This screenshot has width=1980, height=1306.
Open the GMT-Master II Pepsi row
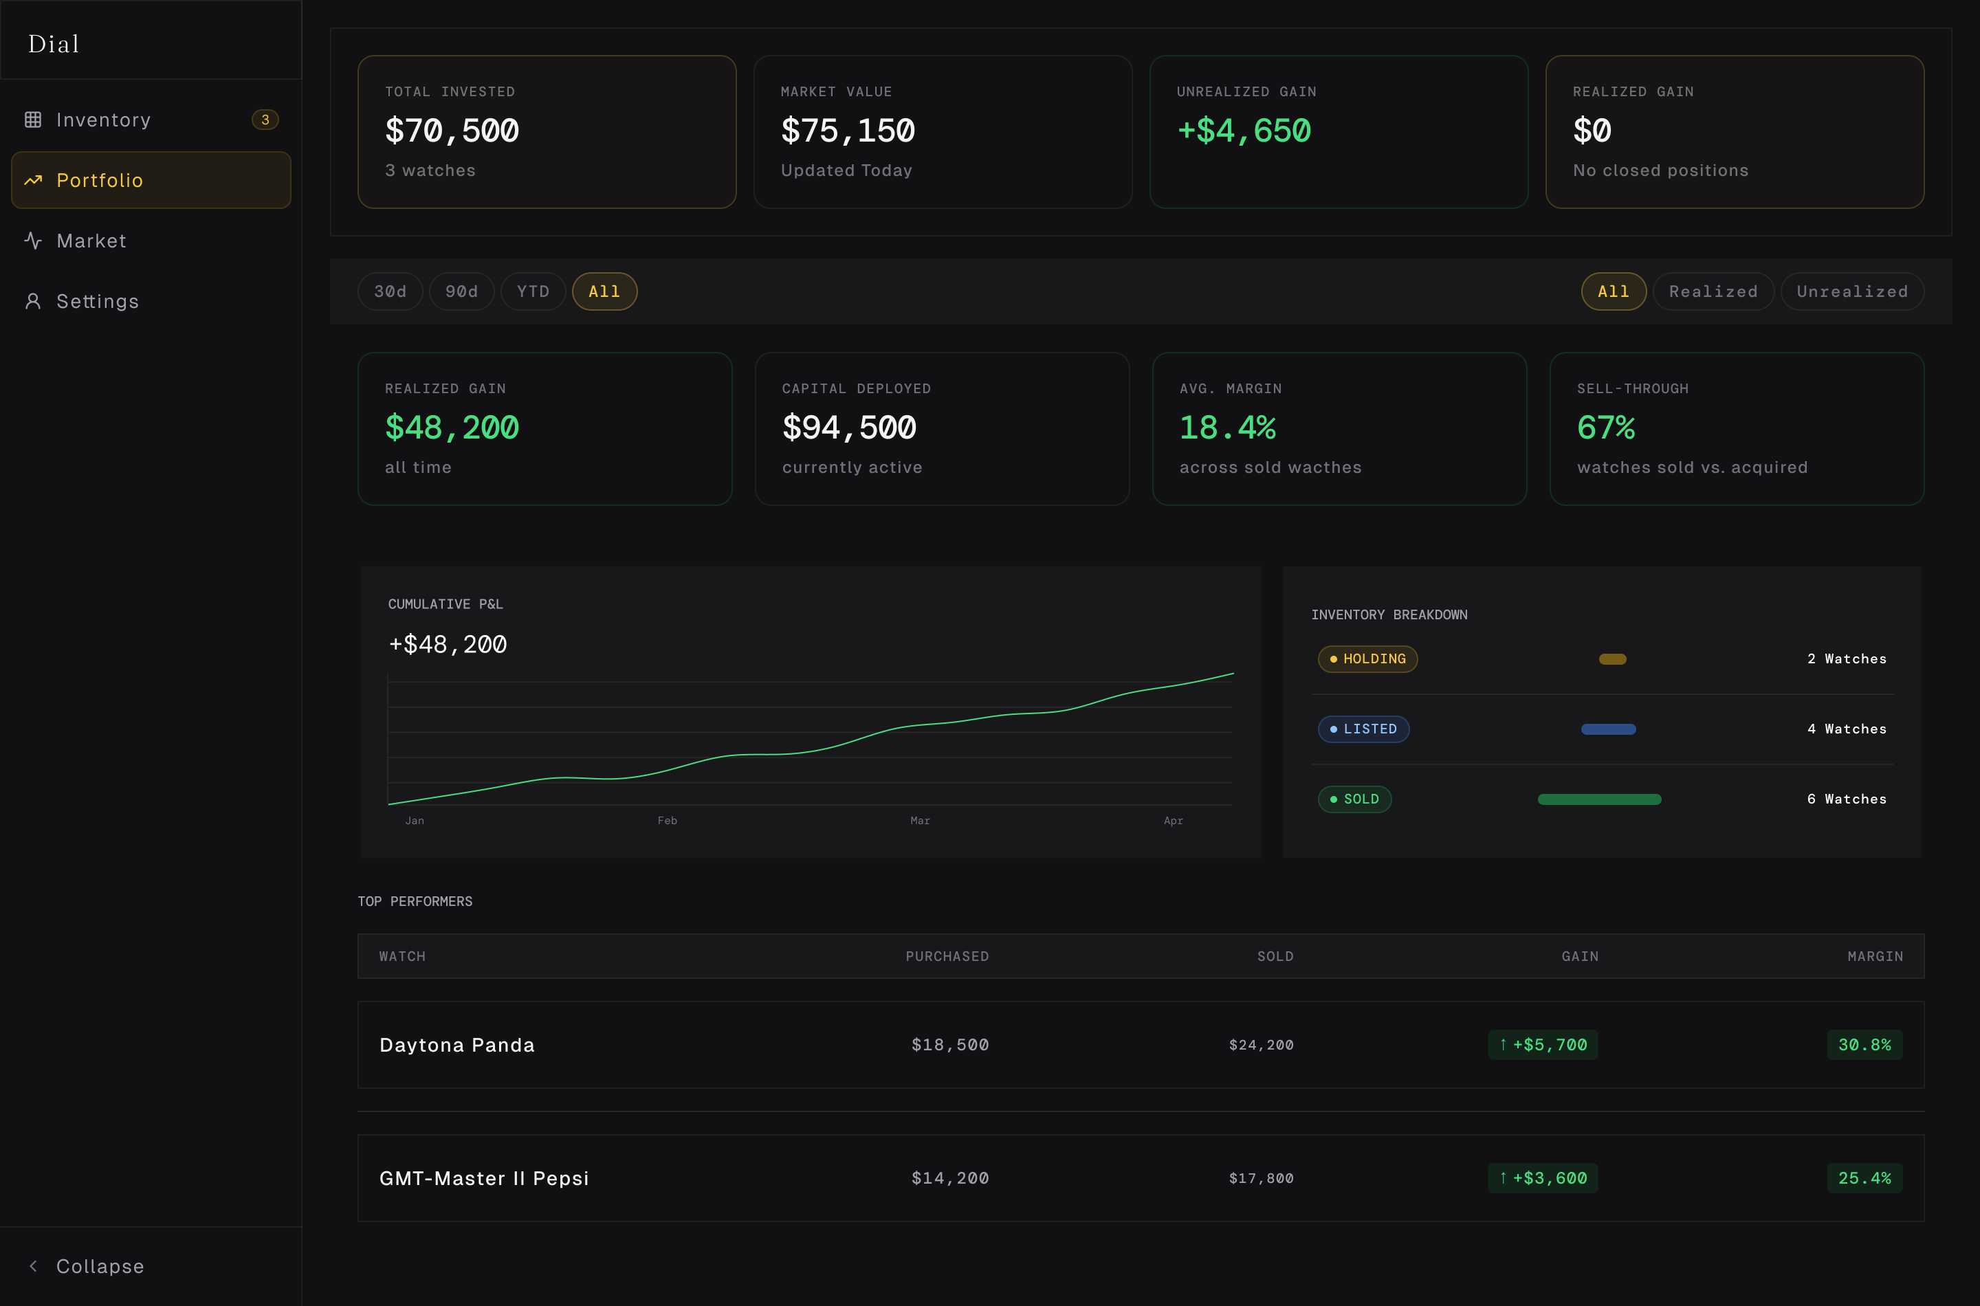(1141, 1177)
